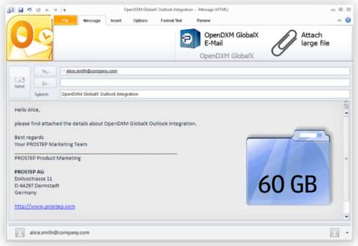Click the Undo arrow in quick access toolbar
The width and height of the screenshot is (358, 246).
(29, 10)
